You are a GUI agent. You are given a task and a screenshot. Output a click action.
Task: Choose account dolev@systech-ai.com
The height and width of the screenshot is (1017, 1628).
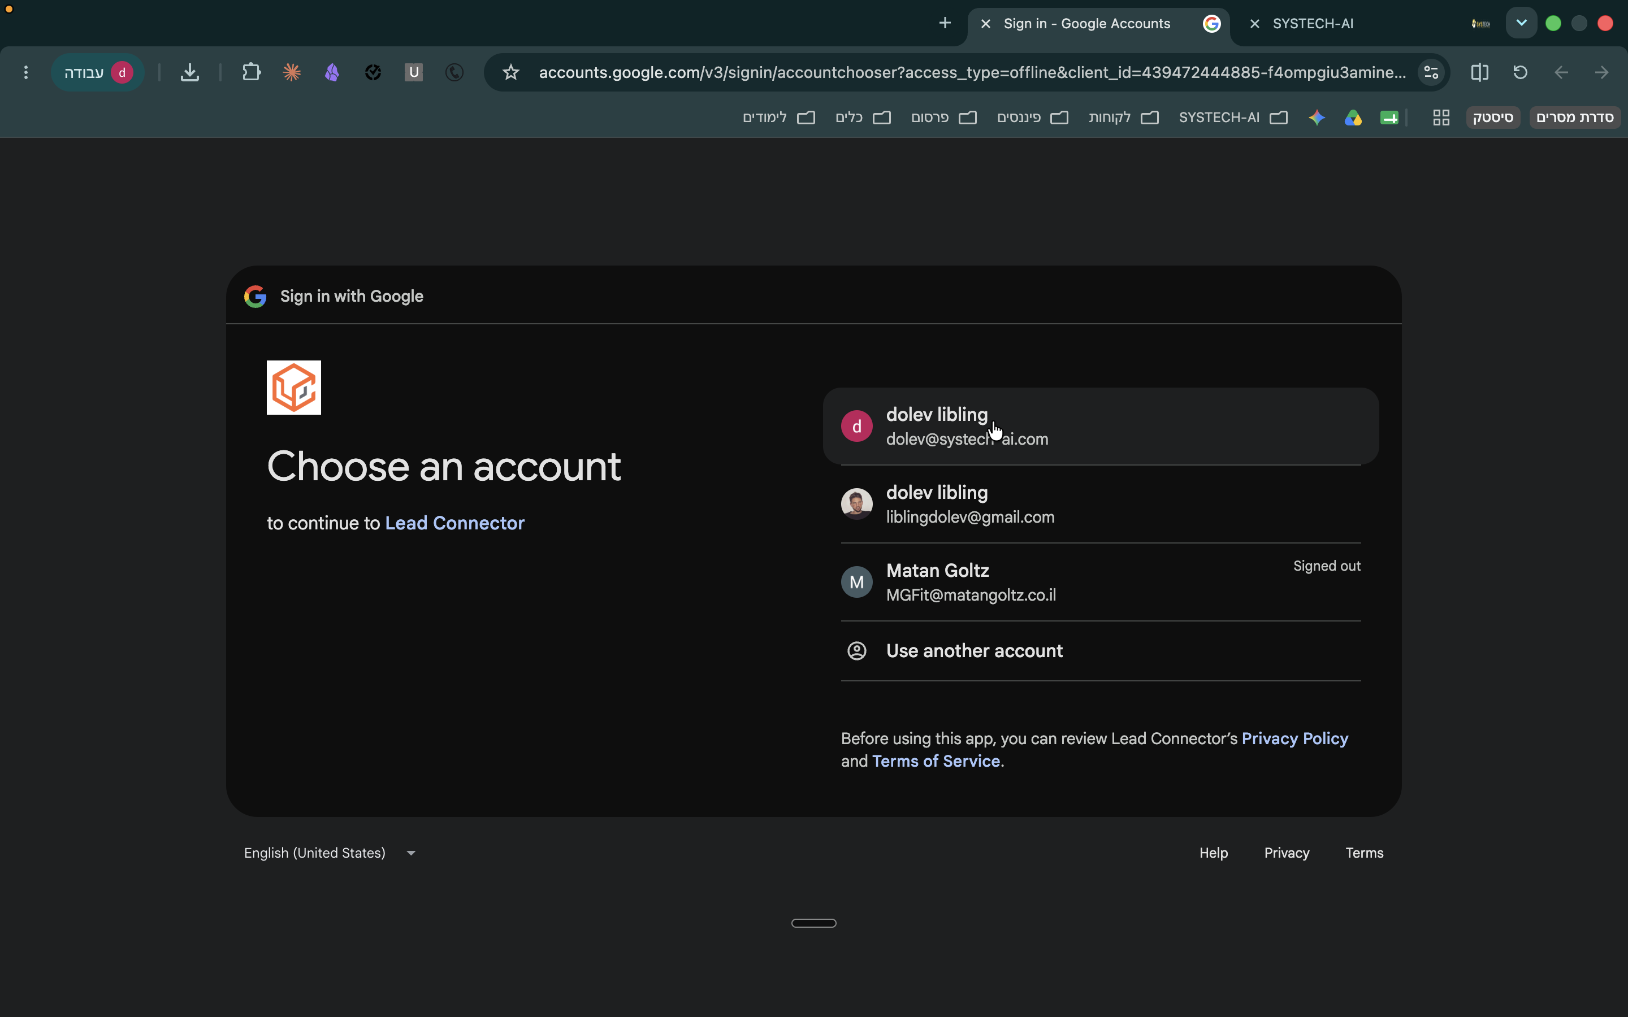pos(1101,426)
